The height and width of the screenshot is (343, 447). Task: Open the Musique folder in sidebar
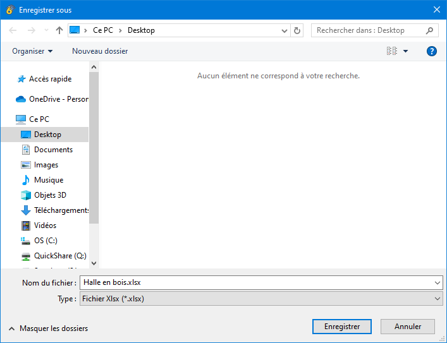49,180
